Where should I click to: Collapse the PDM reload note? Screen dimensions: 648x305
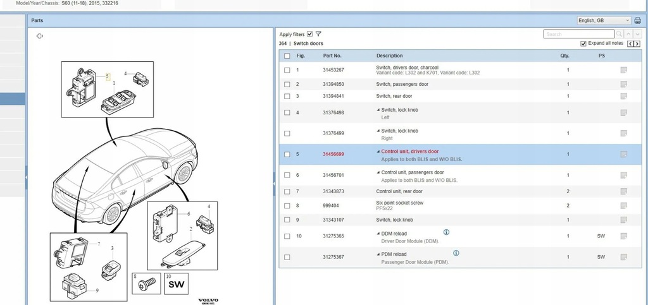(x=378, y=254)
